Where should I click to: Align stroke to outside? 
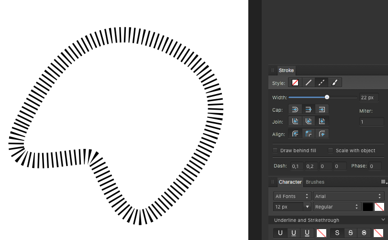321,134
